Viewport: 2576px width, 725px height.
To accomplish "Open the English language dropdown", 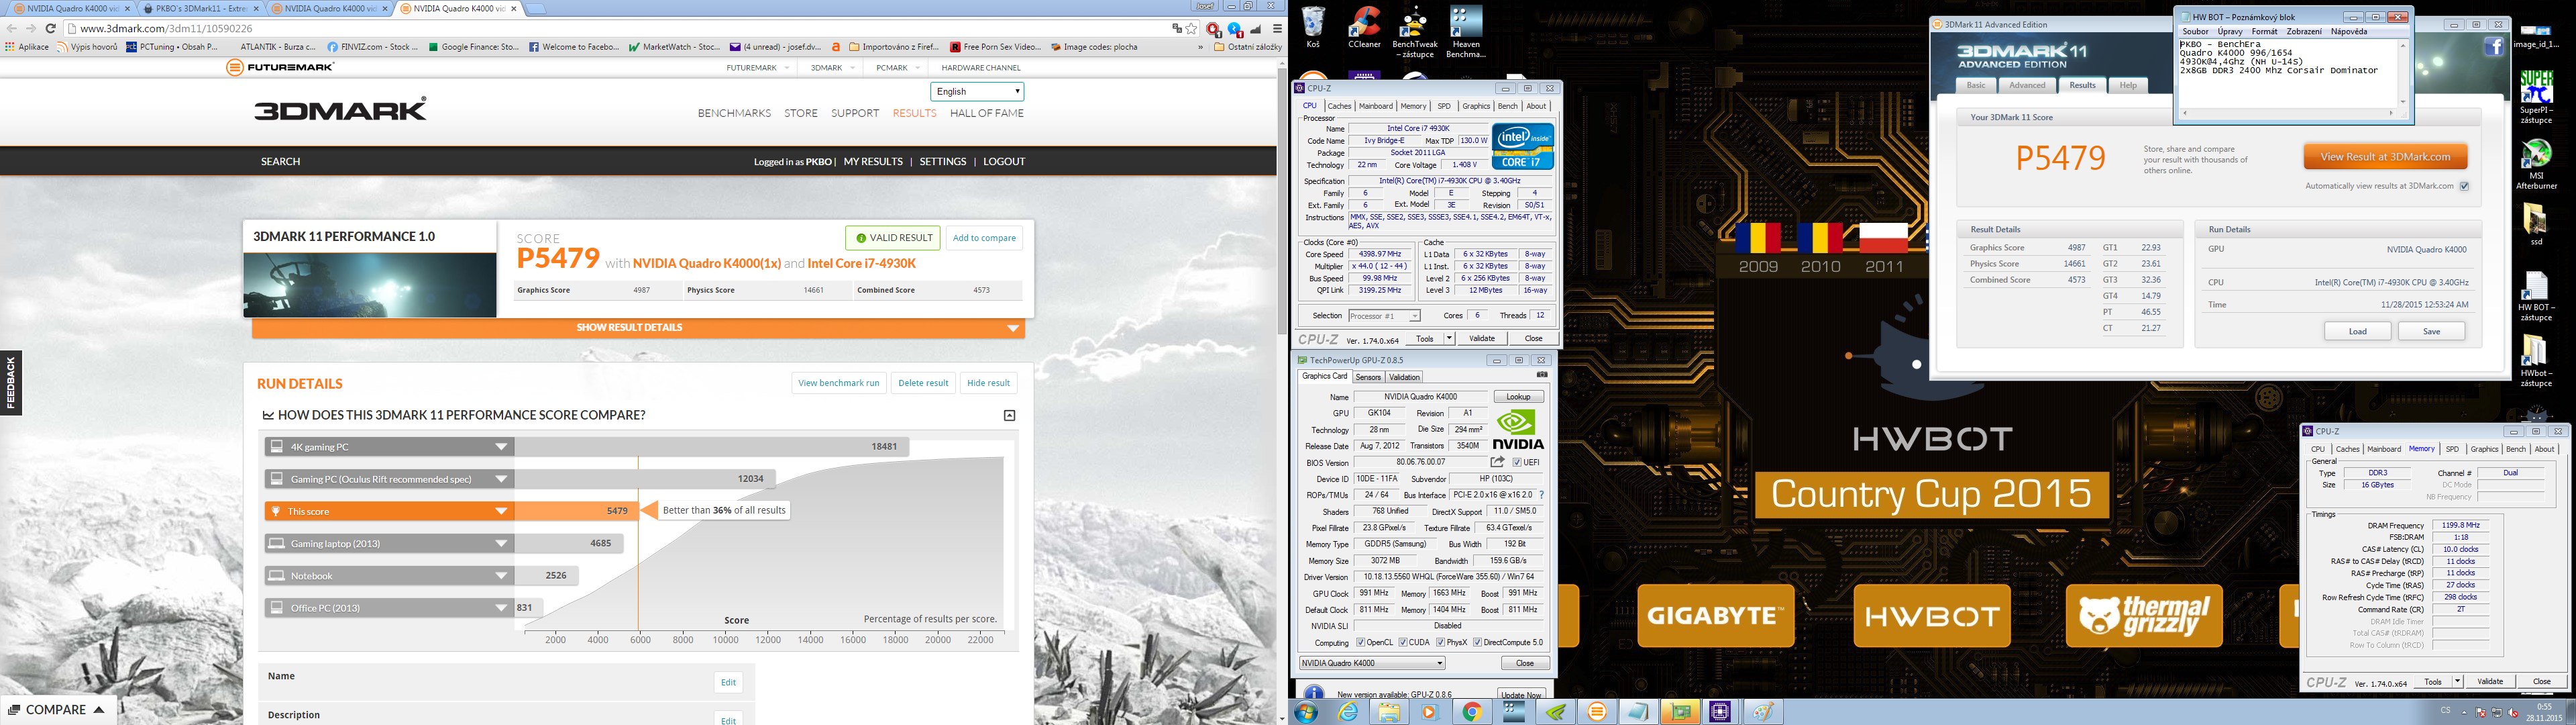I will point(977,91).
